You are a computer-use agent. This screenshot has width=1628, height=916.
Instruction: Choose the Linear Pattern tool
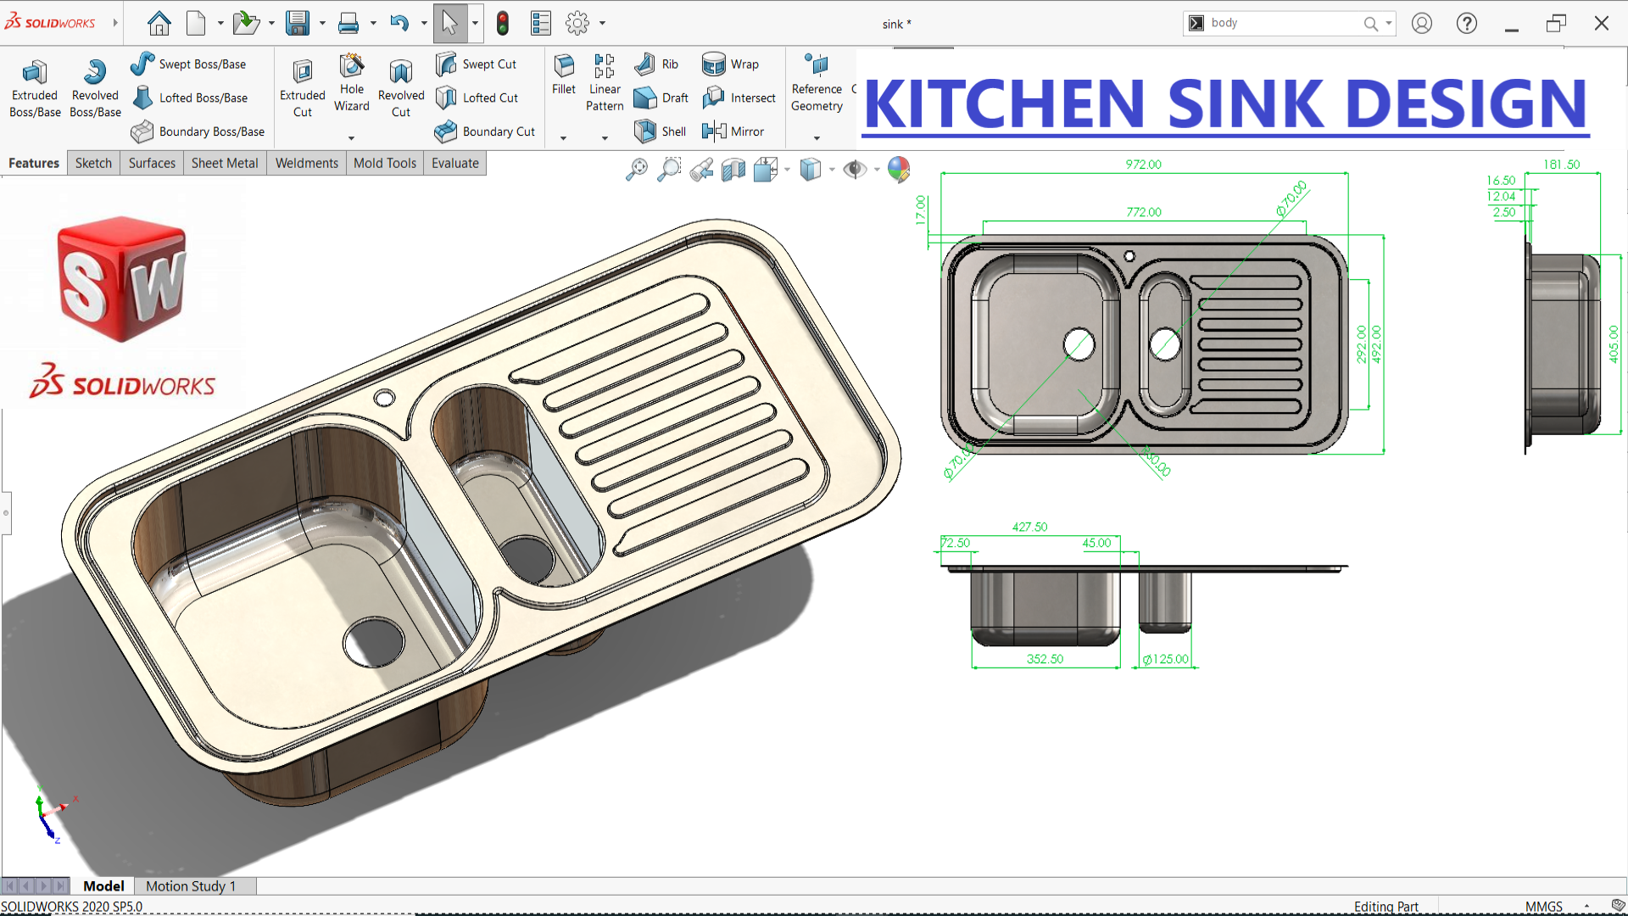coord(605,82)
